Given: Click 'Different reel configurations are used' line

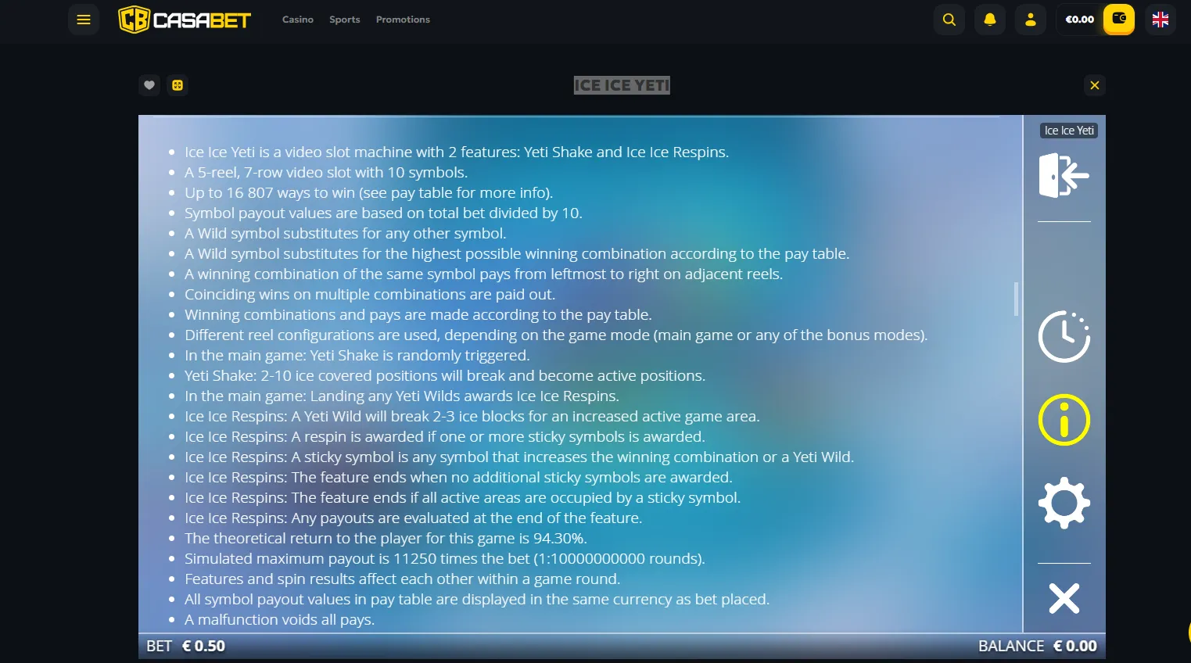Looking at the screenshot, I should 556,335.
